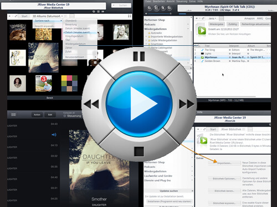277x207 pixels.
Task: Expand the Smartlisten tree node
Action: [x=146, y=44]
